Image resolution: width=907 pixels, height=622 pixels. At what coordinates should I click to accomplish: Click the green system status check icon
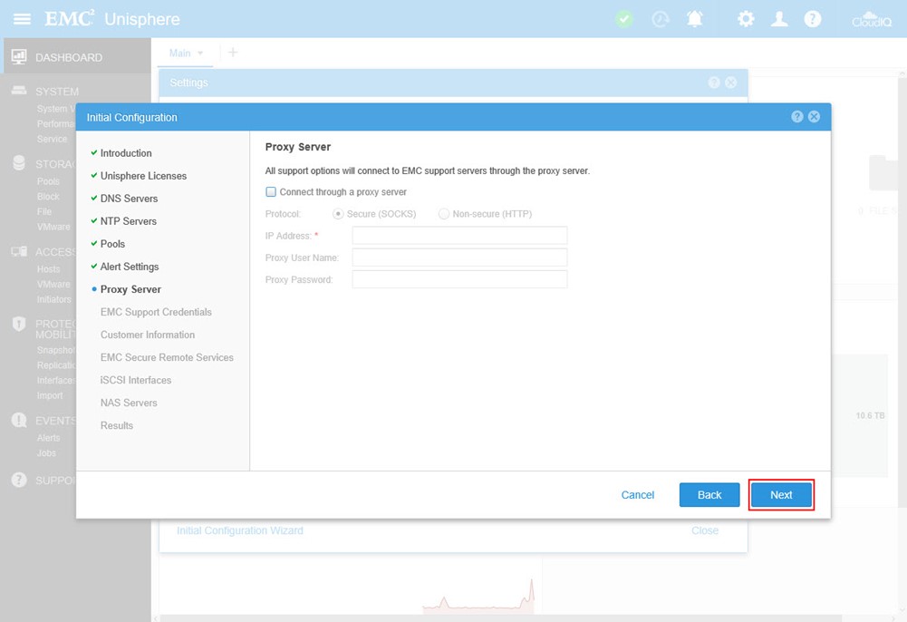(623, 19)
